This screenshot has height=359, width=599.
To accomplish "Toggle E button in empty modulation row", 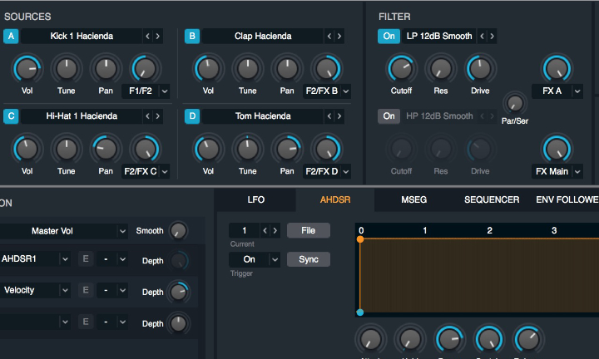I will point(86,322).
